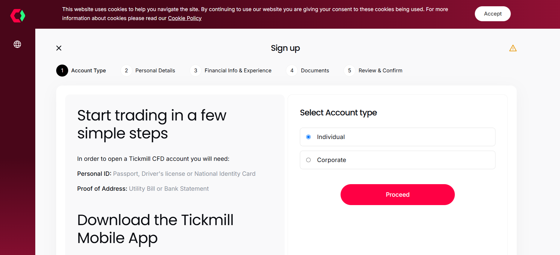Image resolution: width=560 pixels, height=255 pixels.
Task: Toggle the Corporate radio button selection
Action: pyautogui.click(x=308, y=160)
